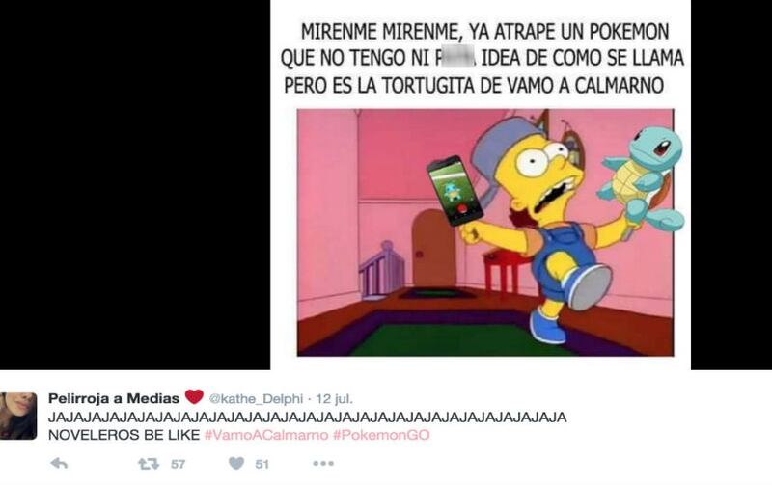Open the #VamoACalmarno hashtag

tap(266, 435)
